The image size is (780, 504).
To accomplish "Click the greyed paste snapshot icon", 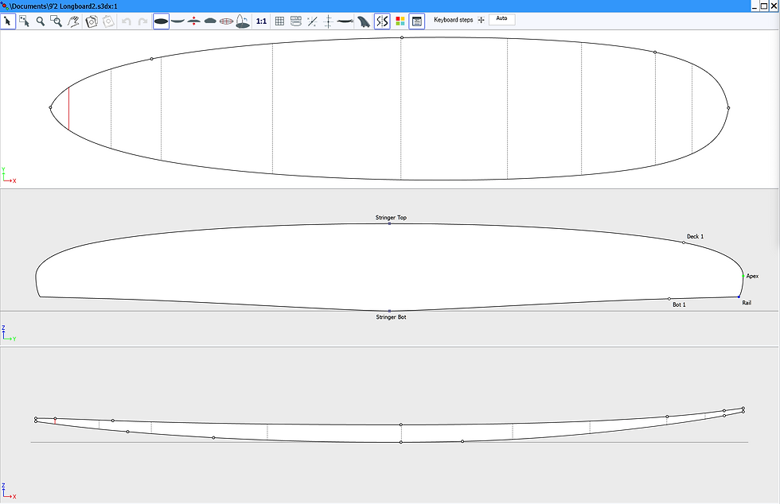I will click(x=108, y=21).
